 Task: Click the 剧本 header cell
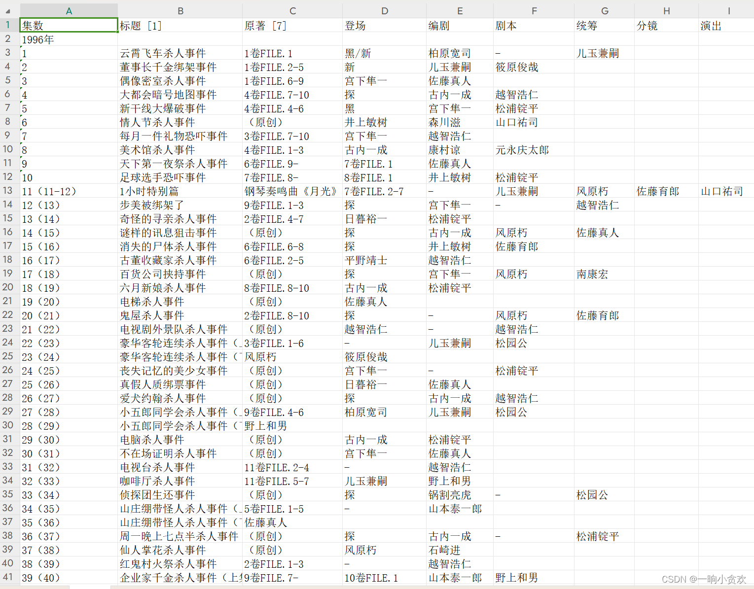534,26
